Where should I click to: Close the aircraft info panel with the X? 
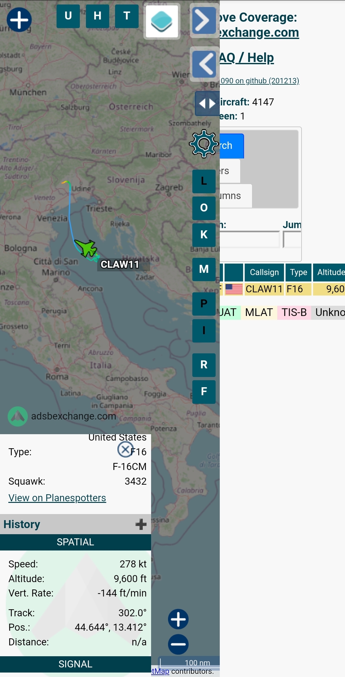point(126,450)
